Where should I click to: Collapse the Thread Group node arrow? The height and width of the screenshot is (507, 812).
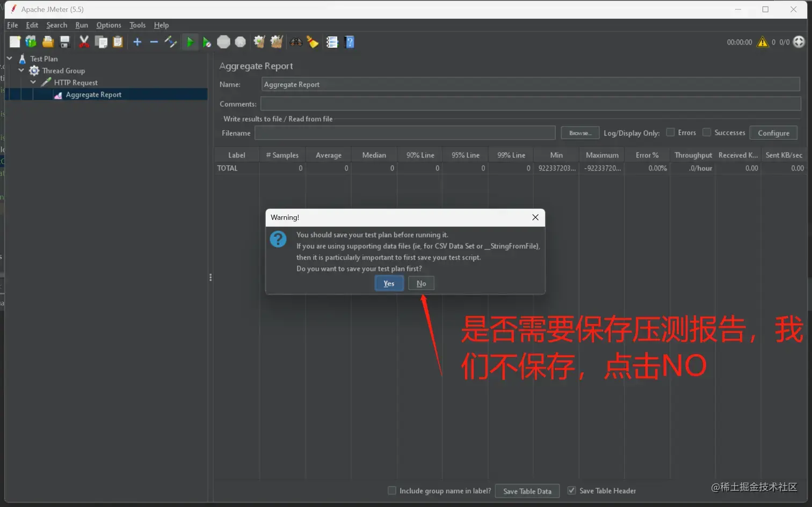[x=21, y=70]
